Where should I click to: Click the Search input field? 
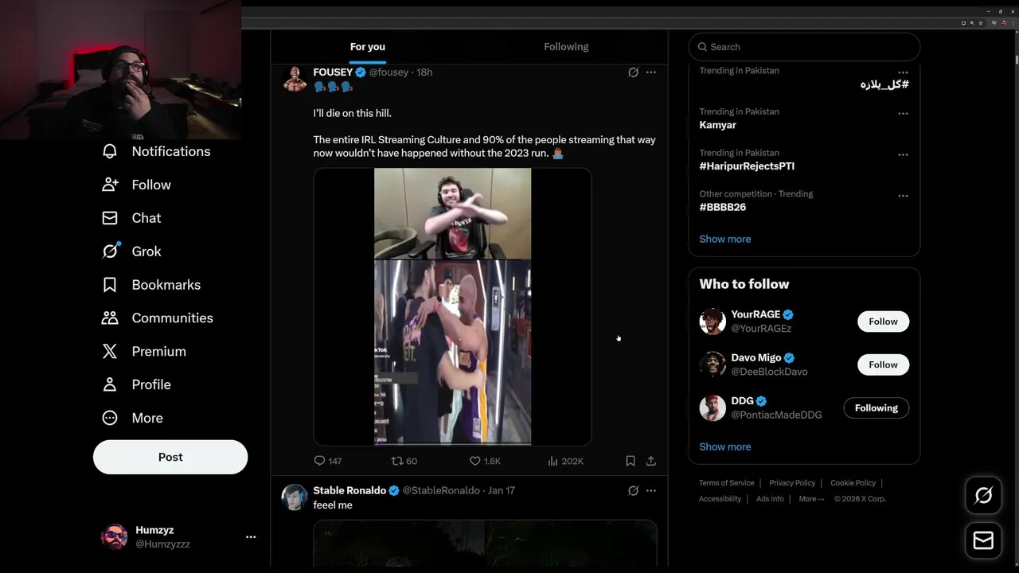(x=804, y=47)
